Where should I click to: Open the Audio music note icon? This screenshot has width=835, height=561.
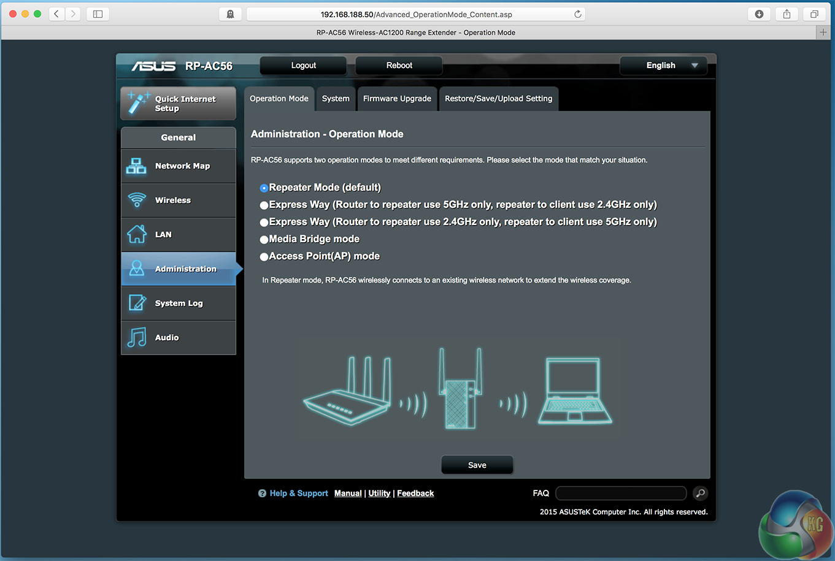click(x=136, y=337)
